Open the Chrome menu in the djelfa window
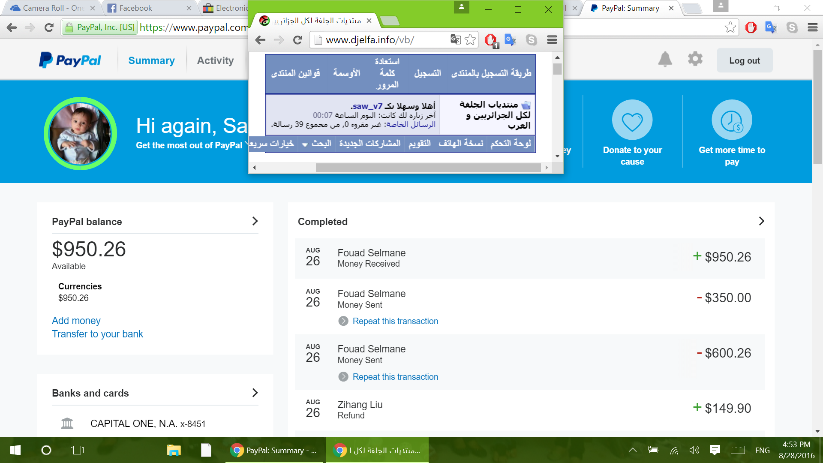The image size is (823, 463). coord(552,40)
